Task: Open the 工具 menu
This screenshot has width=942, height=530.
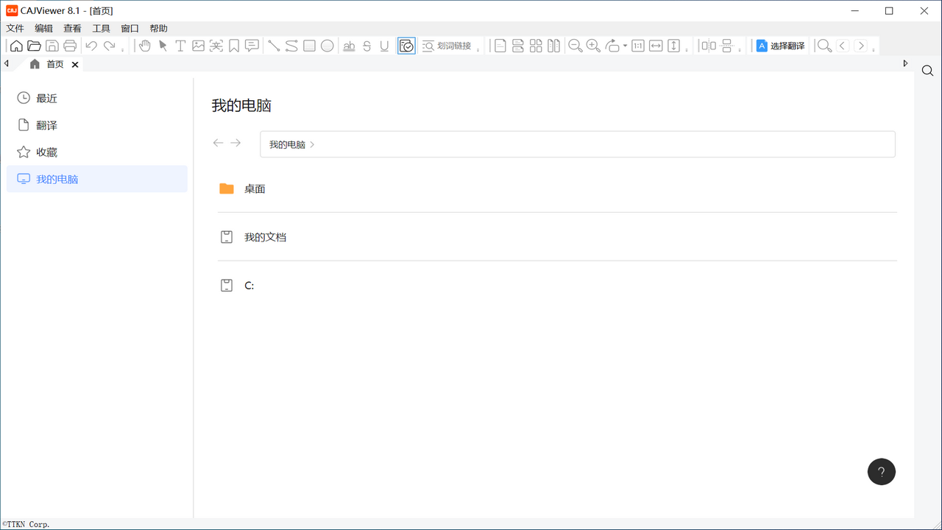Action: click(101, 29)
